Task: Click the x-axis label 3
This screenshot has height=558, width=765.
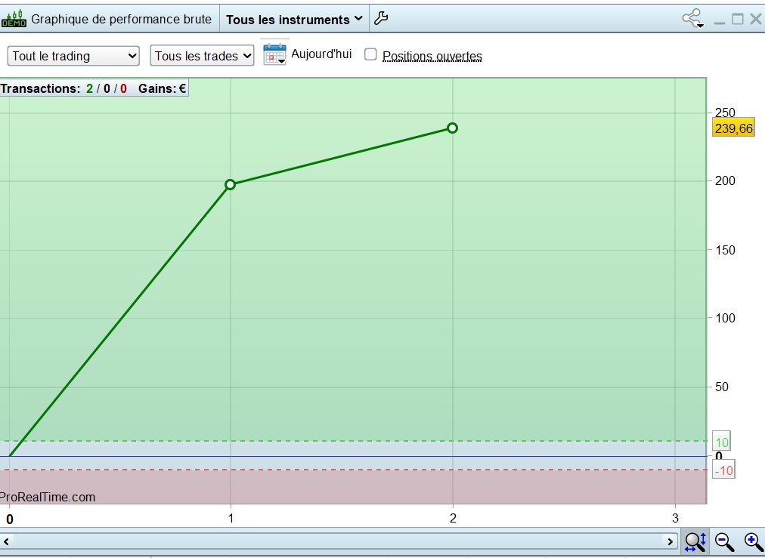Action: click(x=675, y=518)
